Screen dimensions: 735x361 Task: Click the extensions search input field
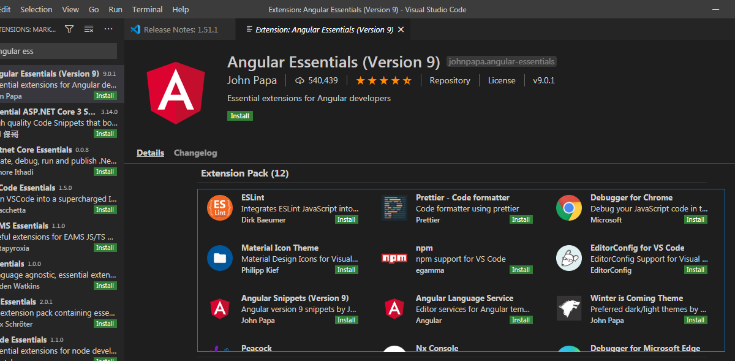click(58, 51)
